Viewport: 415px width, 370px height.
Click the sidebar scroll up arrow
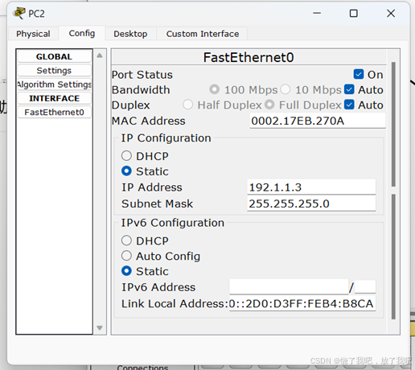tap(100, 55)
